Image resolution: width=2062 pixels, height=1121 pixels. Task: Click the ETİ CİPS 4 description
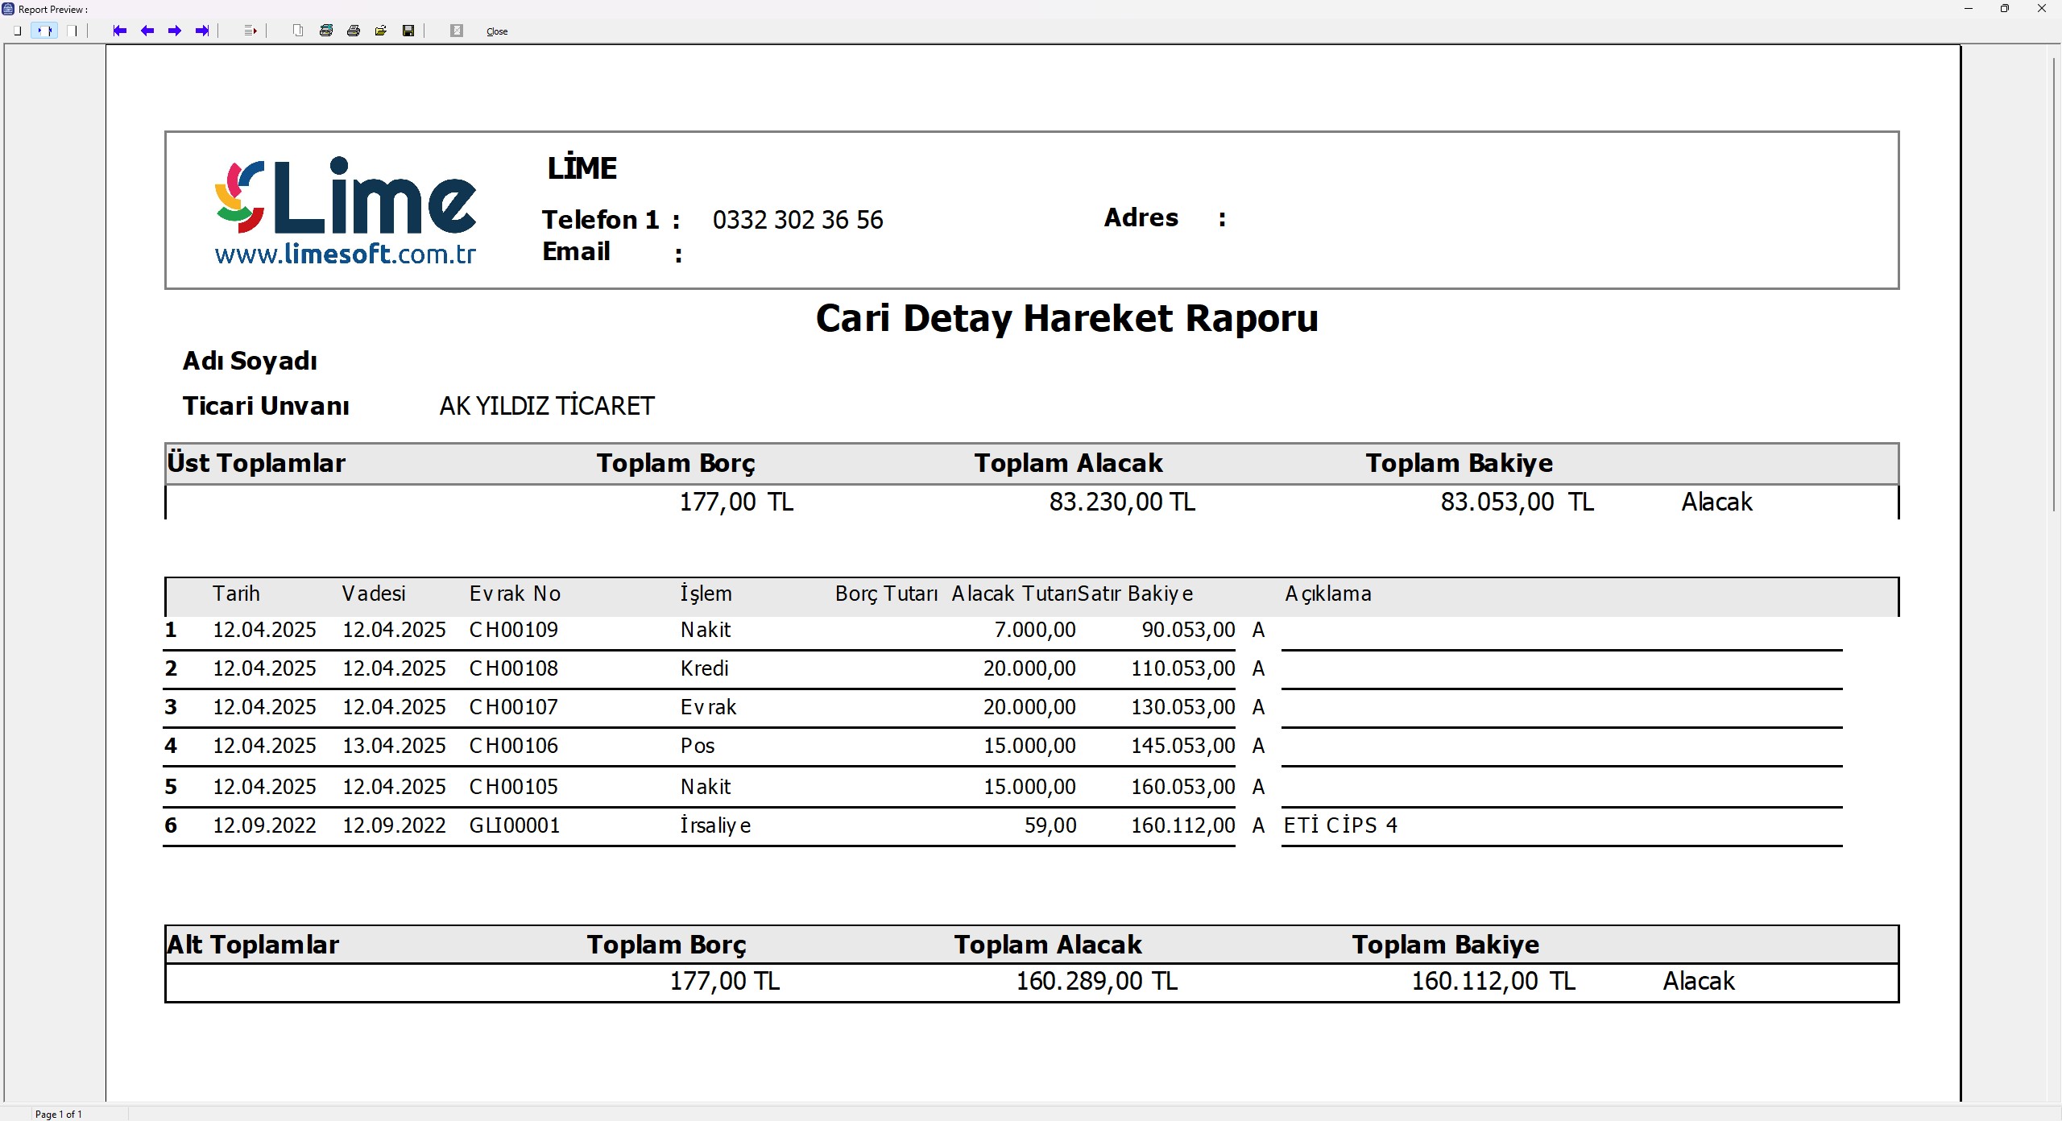(1340, 825)
